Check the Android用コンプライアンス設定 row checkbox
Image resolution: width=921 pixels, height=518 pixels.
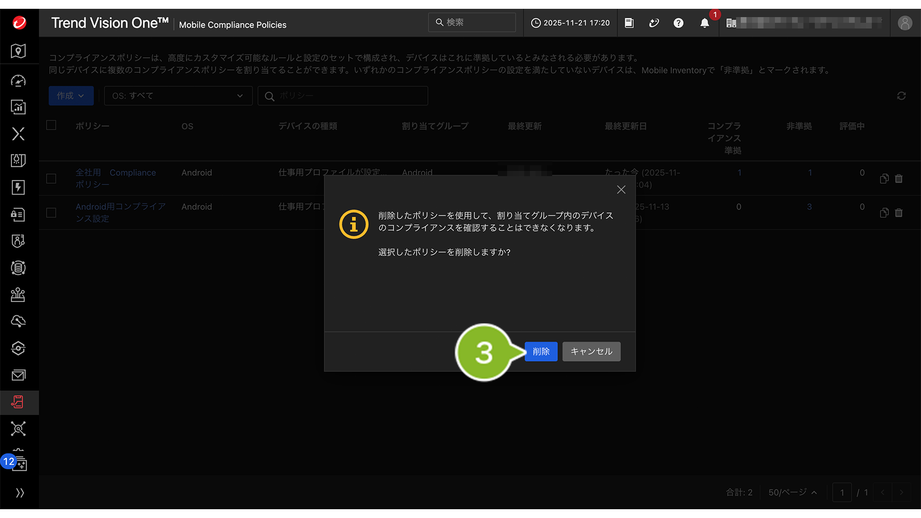coord(51,213)
